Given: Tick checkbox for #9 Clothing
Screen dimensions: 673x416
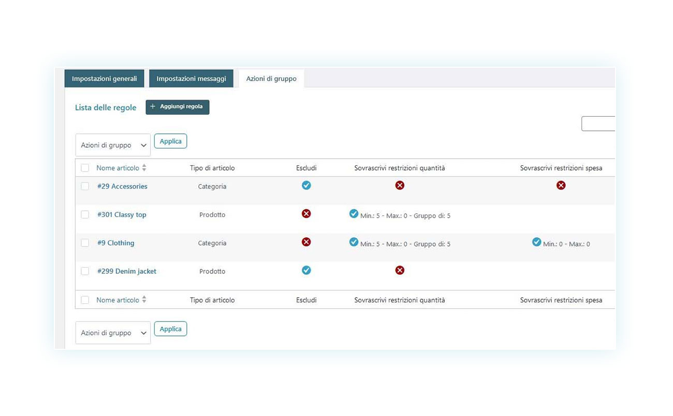Looking at the screenshot, I should point(85,243).
